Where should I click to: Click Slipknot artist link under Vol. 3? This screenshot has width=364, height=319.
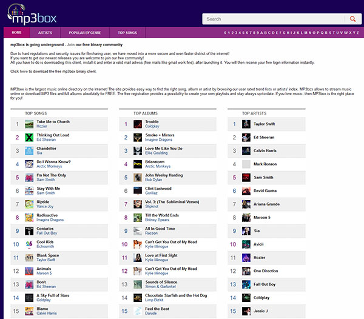click(152, 206)
